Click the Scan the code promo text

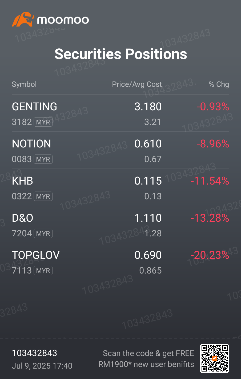(x=146, y=359)
